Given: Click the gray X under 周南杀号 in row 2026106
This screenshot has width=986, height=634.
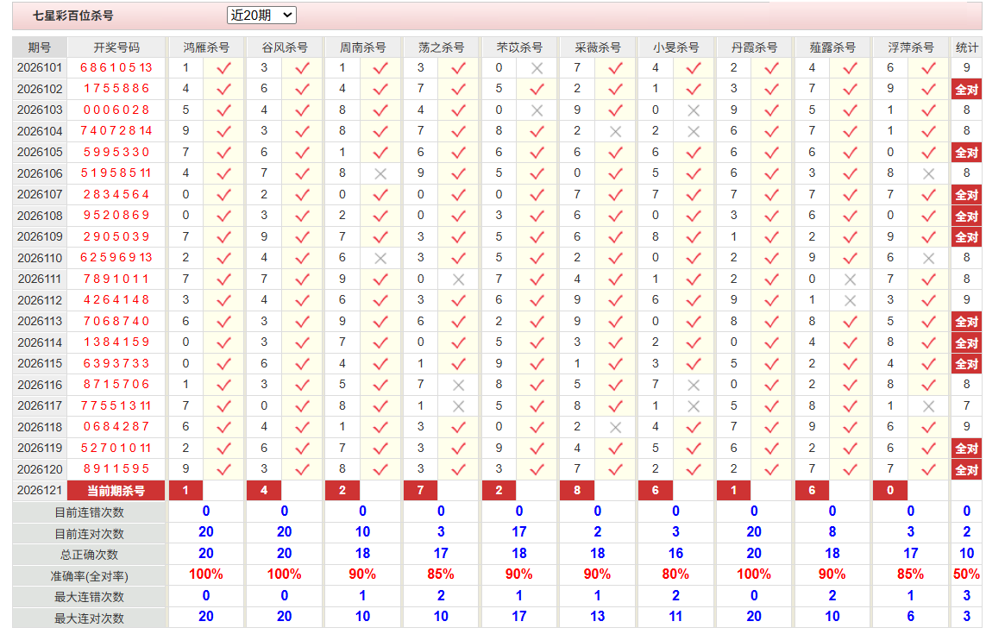Looking at the screenshot, I should point(380,174).
